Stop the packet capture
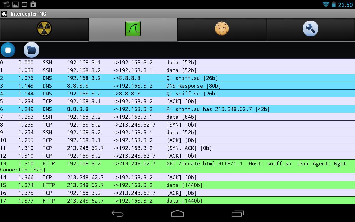Screen dimensions: 355x222 pos(8,50)
